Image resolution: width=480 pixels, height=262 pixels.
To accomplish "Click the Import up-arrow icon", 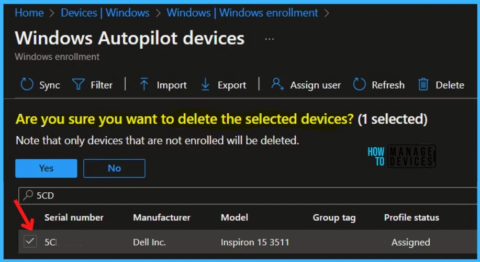I will point(144,84).
